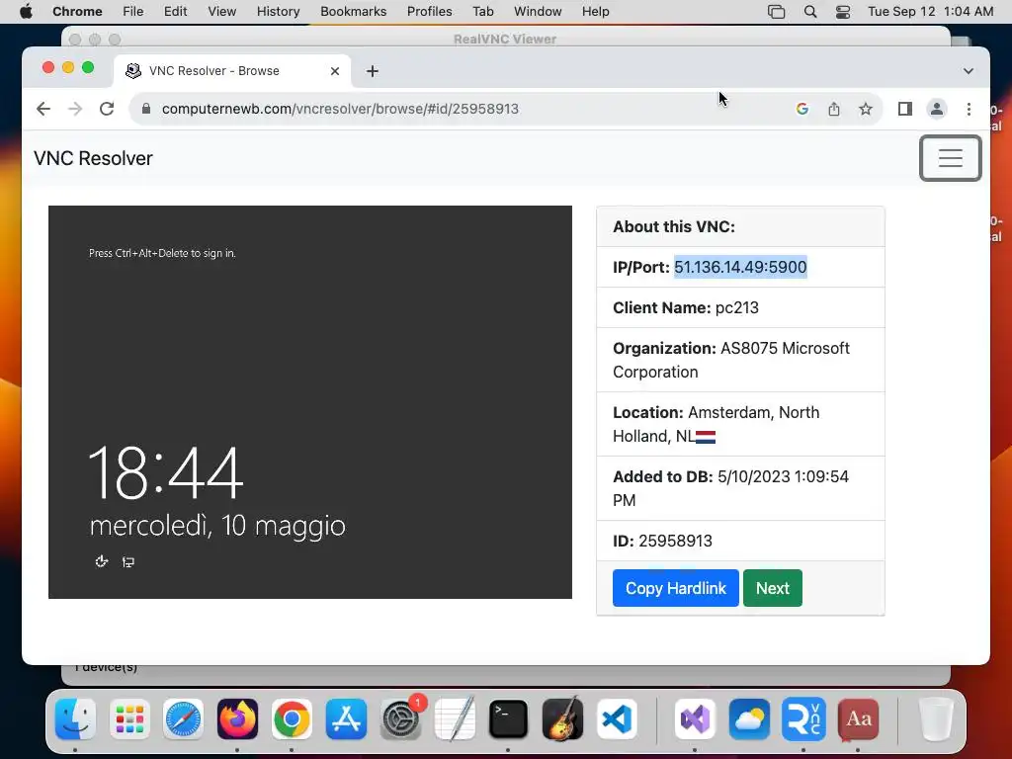
Task: Toggle the Chrome side panel icon
Action: (905, 109)
